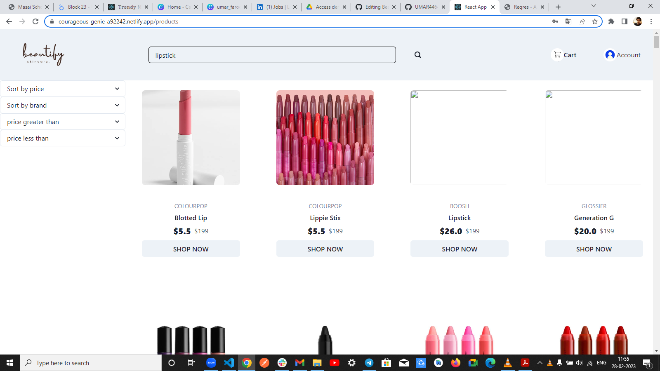Open Microsoft Edge from the taskbar

click(490, 363)
